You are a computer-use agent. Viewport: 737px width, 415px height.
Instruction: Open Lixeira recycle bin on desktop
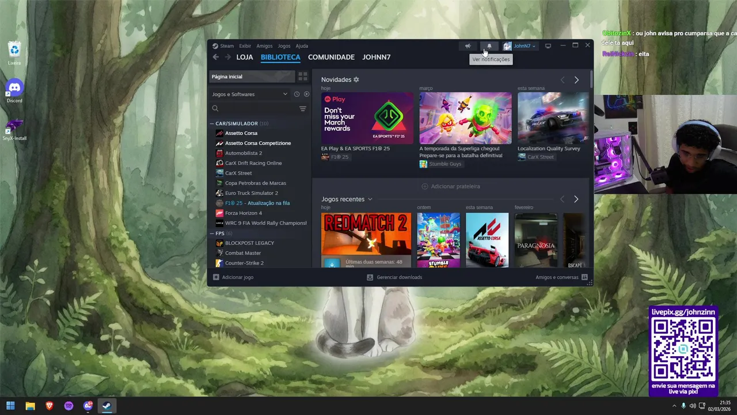click(x=14, y=53)
